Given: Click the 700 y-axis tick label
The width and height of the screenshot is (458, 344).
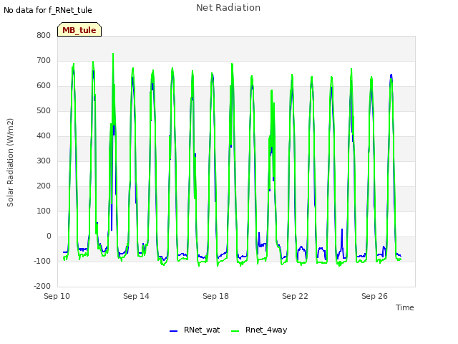Looking at the screenshot, I should pyautogui.click(x=44, y=60).
